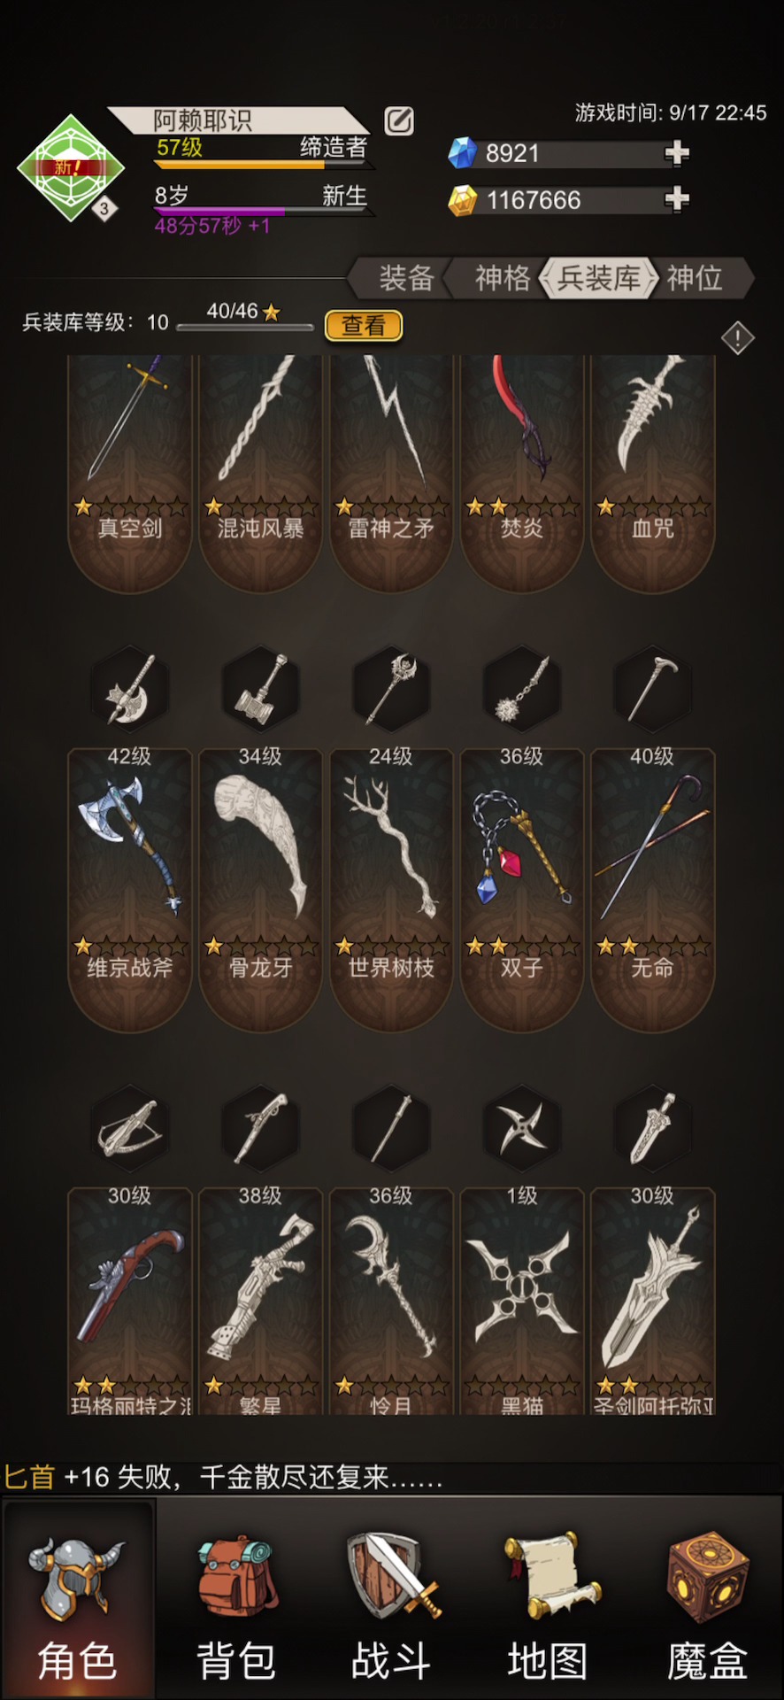Viewport: 784px width, 1700px height.
Task: Switch to the 装备 tab
Action: 406,278
